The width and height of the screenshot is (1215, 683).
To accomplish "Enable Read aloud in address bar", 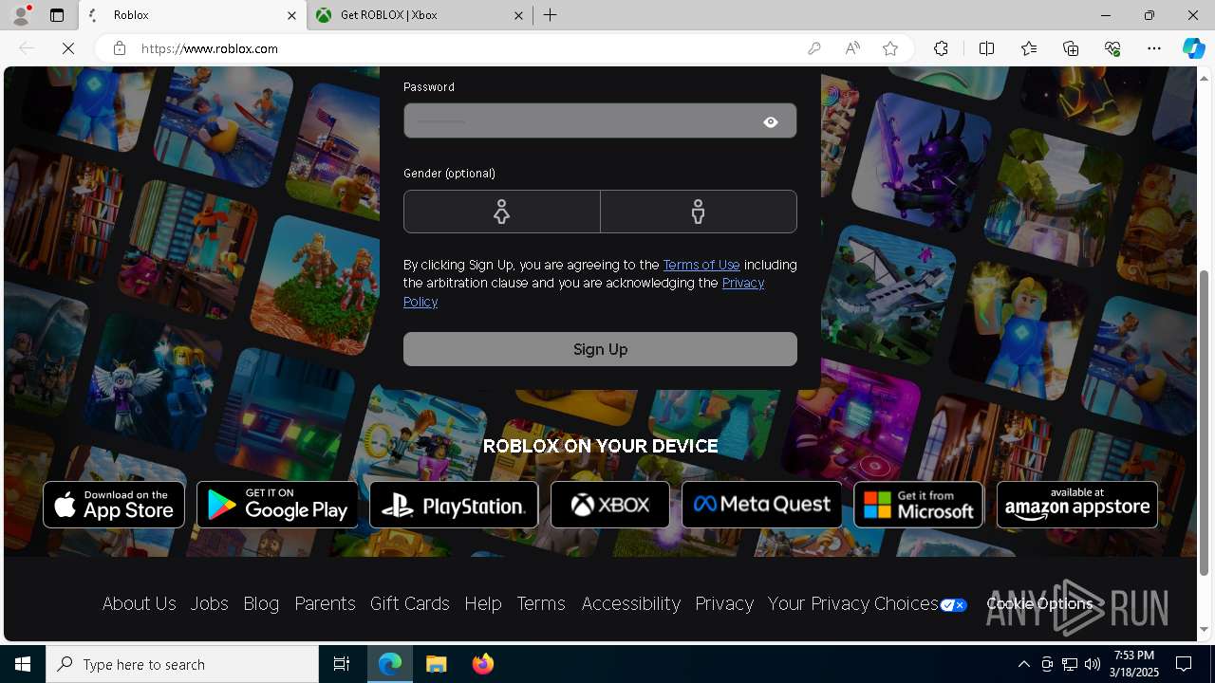I will tap(852, 48).
